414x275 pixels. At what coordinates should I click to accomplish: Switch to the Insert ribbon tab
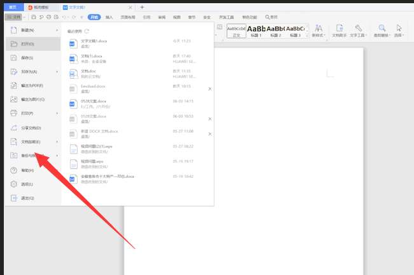pyautogui.click(x=109, y=17)
